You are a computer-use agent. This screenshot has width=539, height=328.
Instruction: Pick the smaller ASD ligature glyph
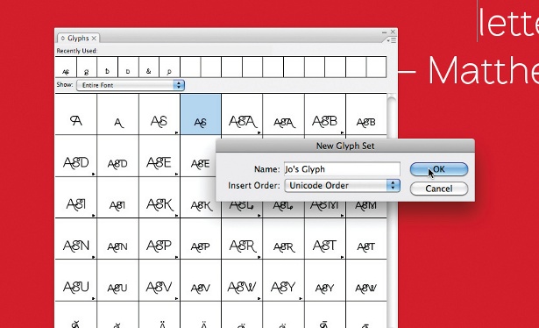118,156
